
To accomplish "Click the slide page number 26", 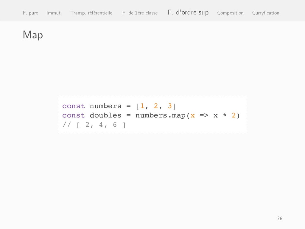I will 279,219.
